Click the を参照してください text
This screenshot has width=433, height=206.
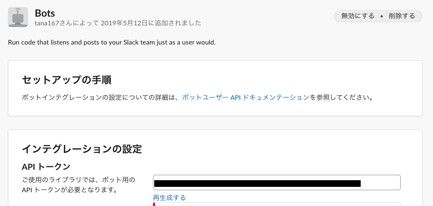click(341, 97)
